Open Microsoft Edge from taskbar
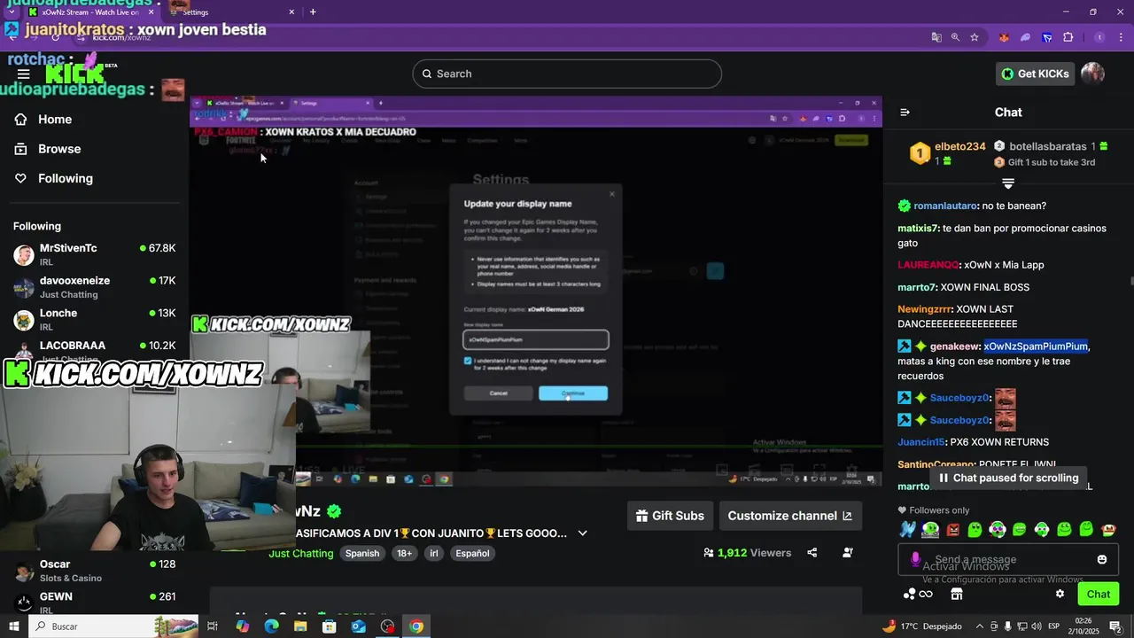The width and height of the screenshot is (1134, 638). (271, 626)
